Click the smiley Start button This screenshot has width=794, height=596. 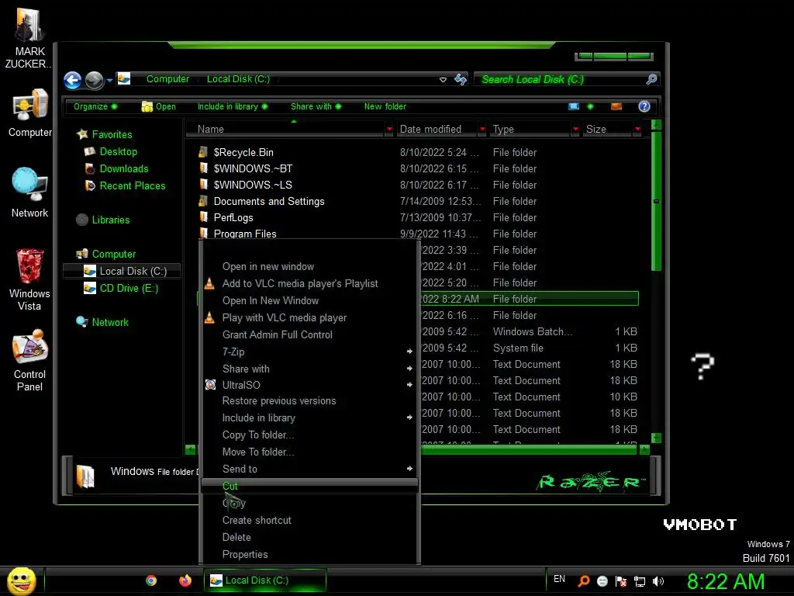[x=22, y=580]
